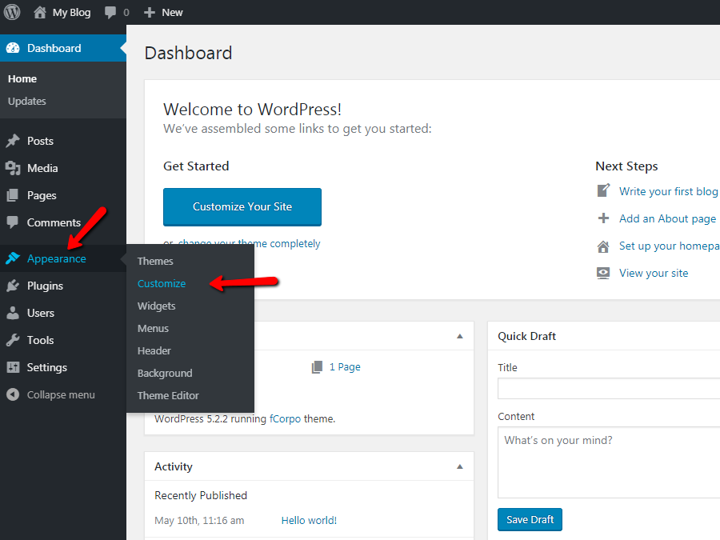Go to Home under Dashboard
This screenshot has height=540, width=720.
tap(22, 79)
